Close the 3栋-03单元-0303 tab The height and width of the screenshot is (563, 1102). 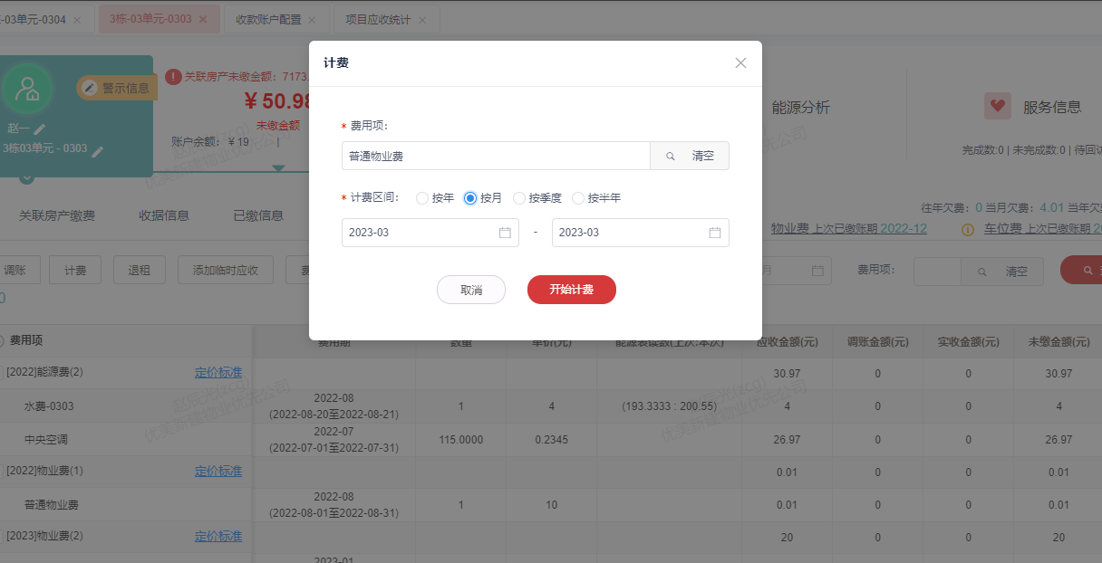pos(202,19)
